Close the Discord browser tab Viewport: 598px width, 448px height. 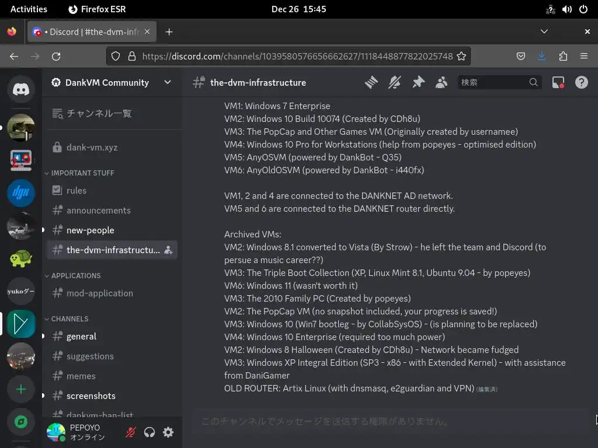147,32
